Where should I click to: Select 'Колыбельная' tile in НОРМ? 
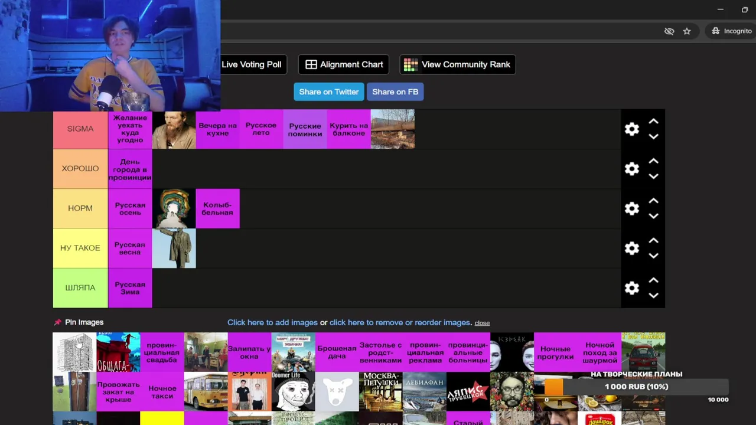click(217, 208)
